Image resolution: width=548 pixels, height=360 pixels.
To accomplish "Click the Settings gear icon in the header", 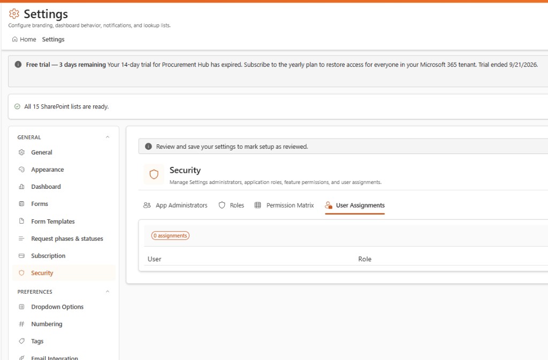I will pyautogui.click(x=14, y=13).
